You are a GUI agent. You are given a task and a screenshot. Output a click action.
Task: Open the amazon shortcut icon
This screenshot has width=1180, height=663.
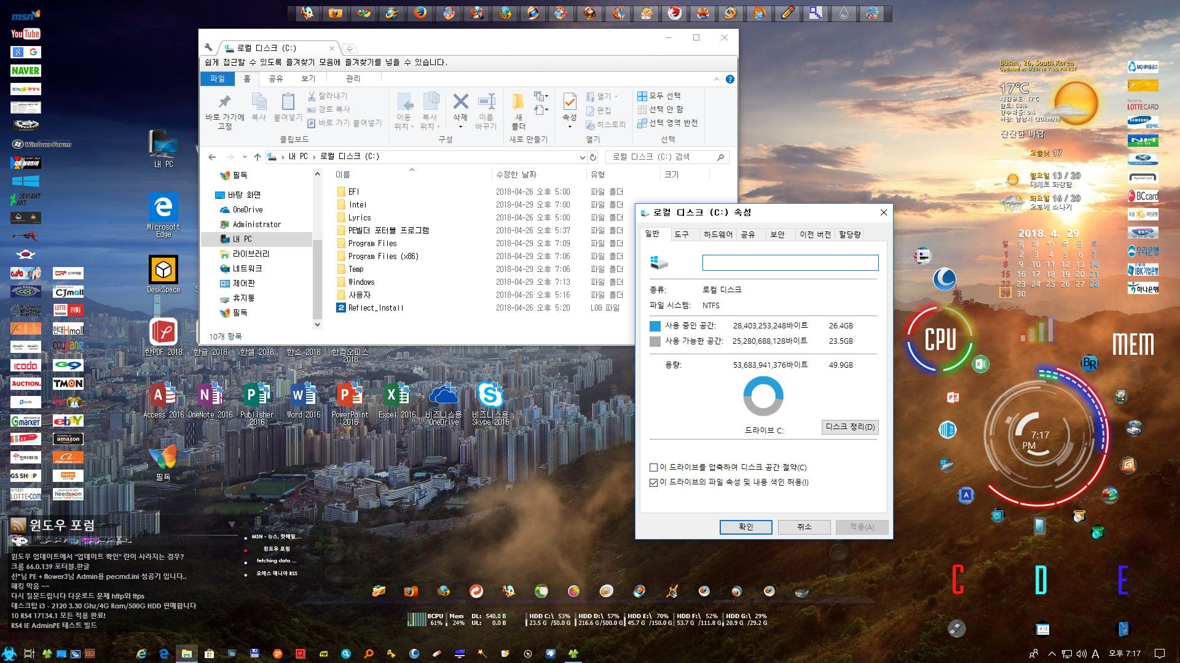point(68,439)
